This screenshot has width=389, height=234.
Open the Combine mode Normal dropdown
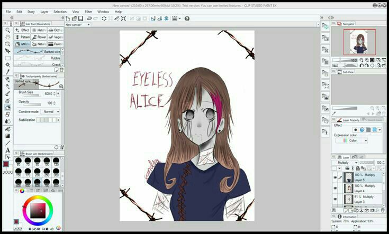tap(51, 111)
